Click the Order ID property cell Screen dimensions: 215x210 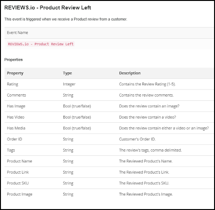coord(14,139)
